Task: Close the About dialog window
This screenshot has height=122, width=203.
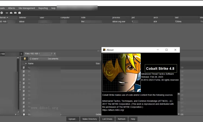Action: (x=175, y=50)
